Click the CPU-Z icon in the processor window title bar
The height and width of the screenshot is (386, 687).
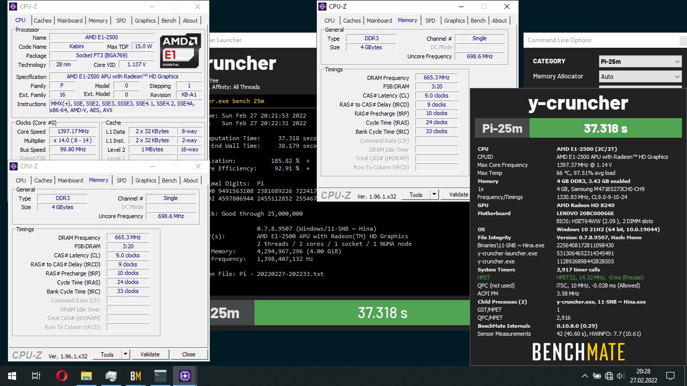click(14, 7)
